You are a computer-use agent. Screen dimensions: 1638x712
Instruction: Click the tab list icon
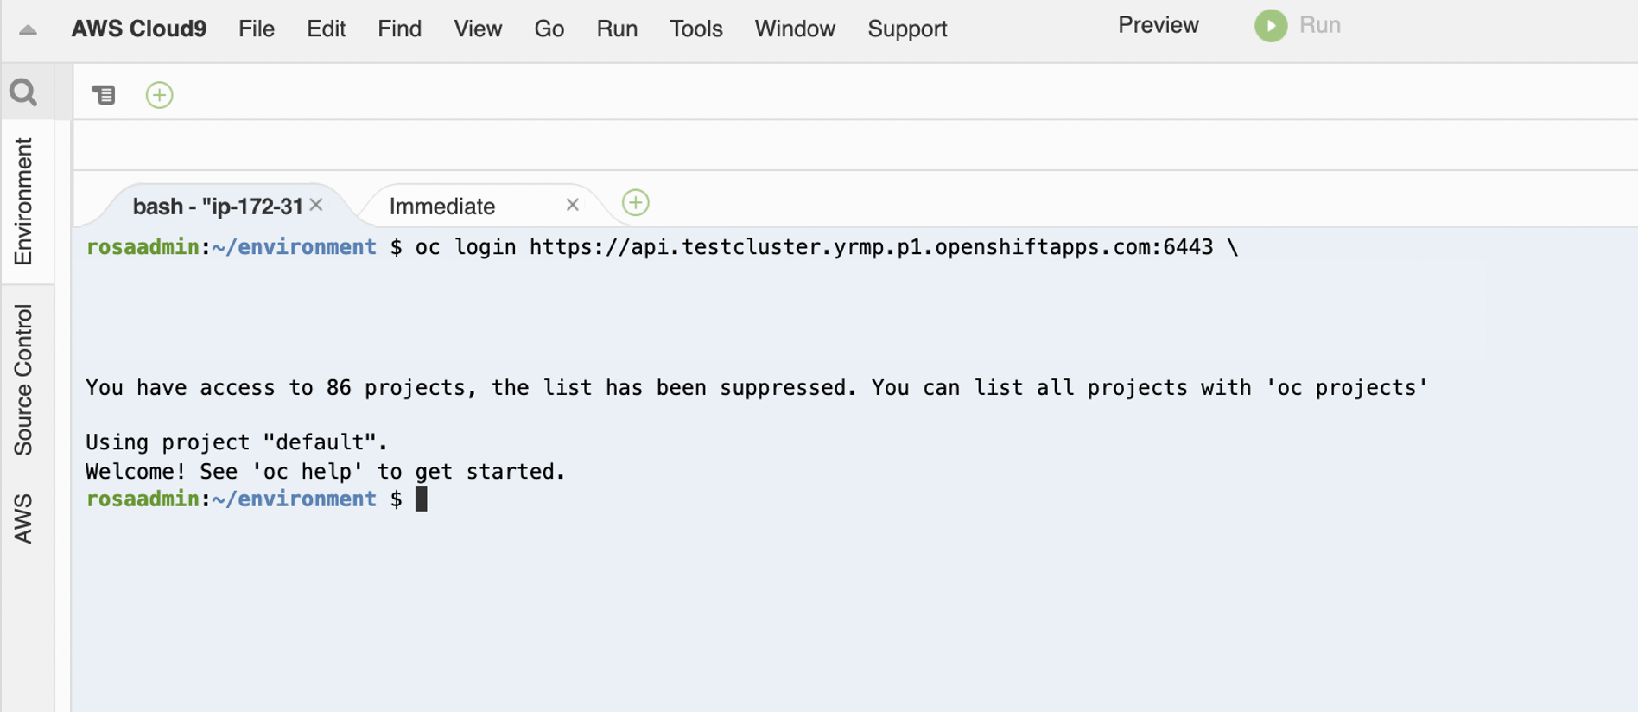click(104, 94)
